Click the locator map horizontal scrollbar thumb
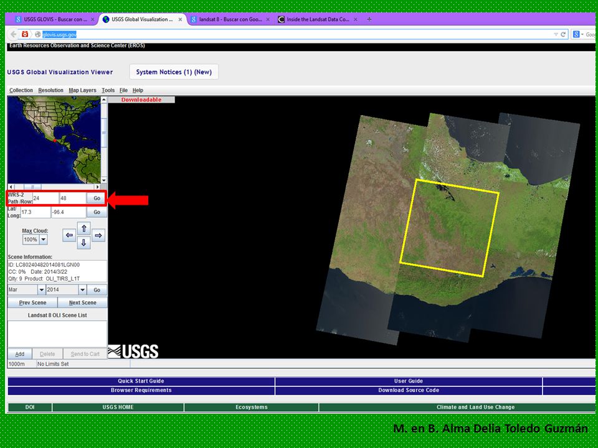Viewport: 598px width, 448px height. [33, 187]
